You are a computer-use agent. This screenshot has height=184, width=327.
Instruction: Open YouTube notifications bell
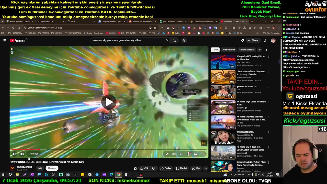tap(265, 40)
